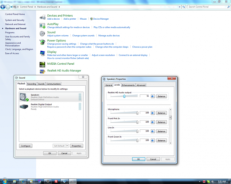Open the Adjust screen resolution link
The height and width of the screenshot is (184, 231).
coord(103,55)
